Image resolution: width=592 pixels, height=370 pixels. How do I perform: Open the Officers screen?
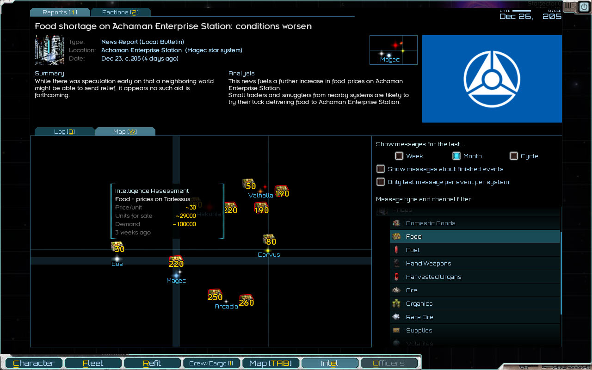389,363
